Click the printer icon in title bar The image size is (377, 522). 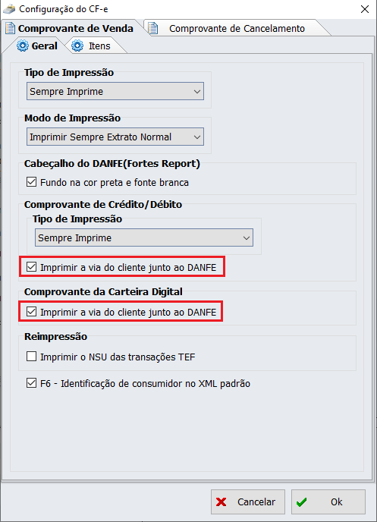9,9
